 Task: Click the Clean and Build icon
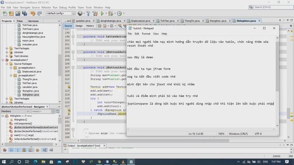(x=95, y=13)
